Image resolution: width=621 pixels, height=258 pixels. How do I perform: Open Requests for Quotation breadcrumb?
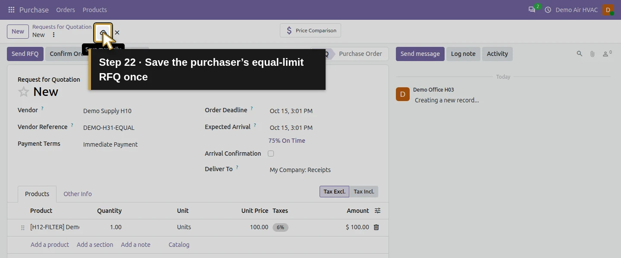click(62, 27)
